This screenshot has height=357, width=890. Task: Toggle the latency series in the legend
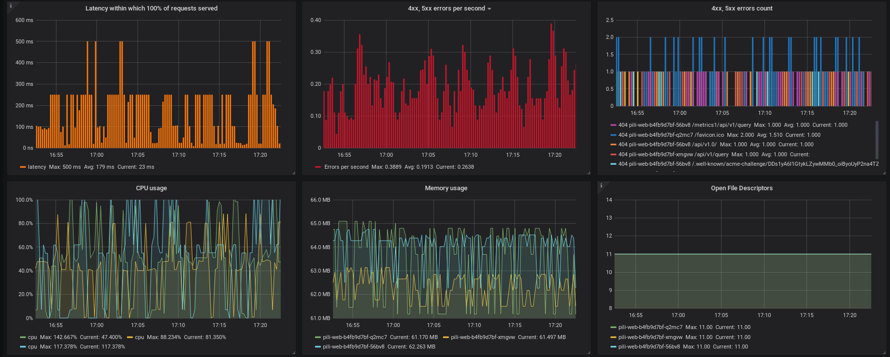(36, 167)
